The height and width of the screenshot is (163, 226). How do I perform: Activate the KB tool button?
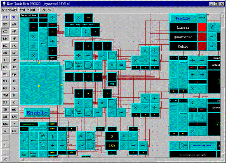(5, 88)
